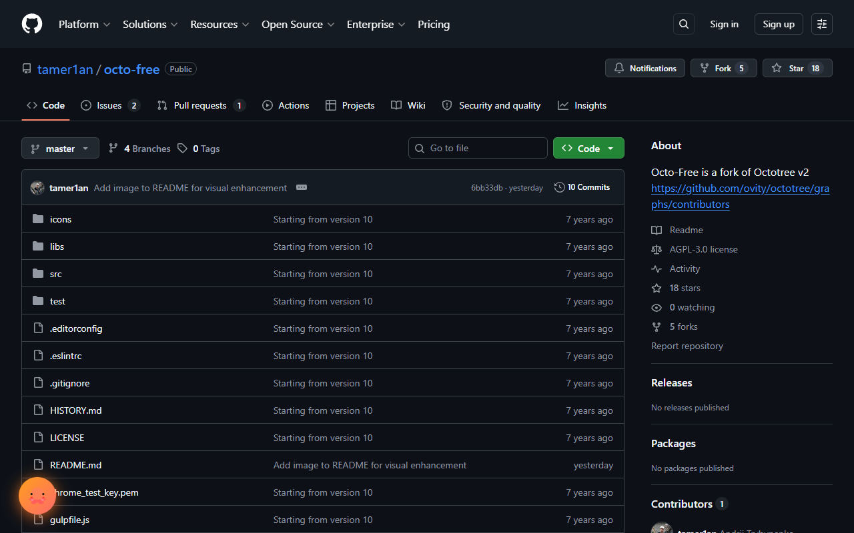Open the orange floating widget button
Screen dimensions: 854x533
click(37, 496)
